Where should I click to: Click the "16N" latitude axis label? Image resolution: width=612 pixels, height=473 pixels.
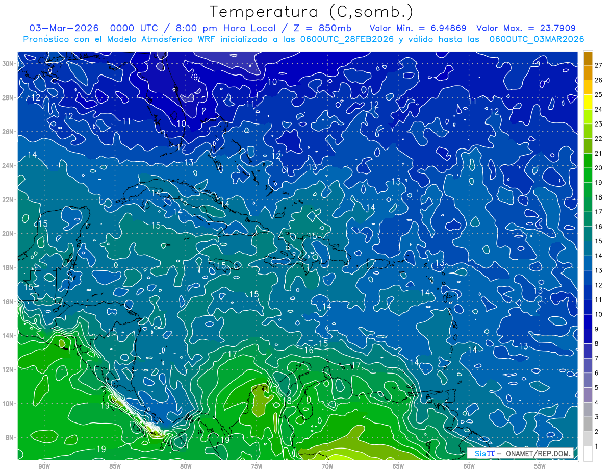click(x=8, y=302)
